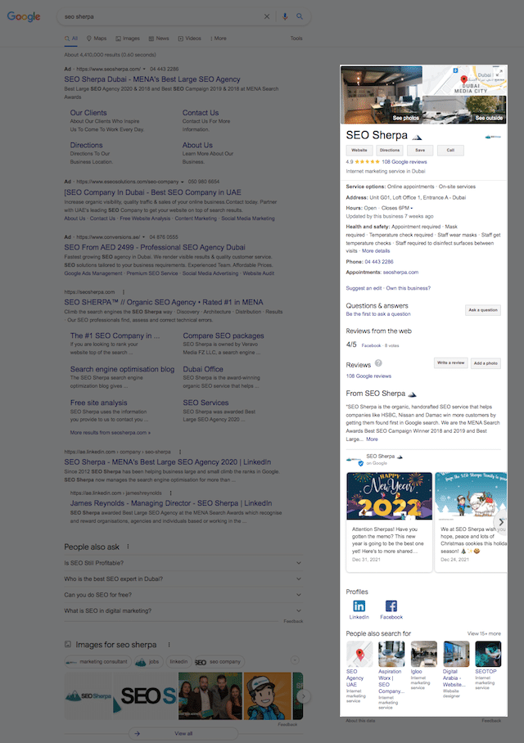Click Add a photo button
This screenshot has height=743, width=524.
486,363
